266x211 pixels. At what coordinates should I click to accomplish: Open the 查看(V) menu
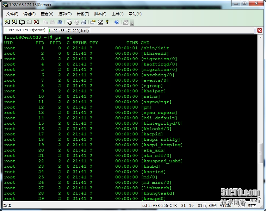47,14
